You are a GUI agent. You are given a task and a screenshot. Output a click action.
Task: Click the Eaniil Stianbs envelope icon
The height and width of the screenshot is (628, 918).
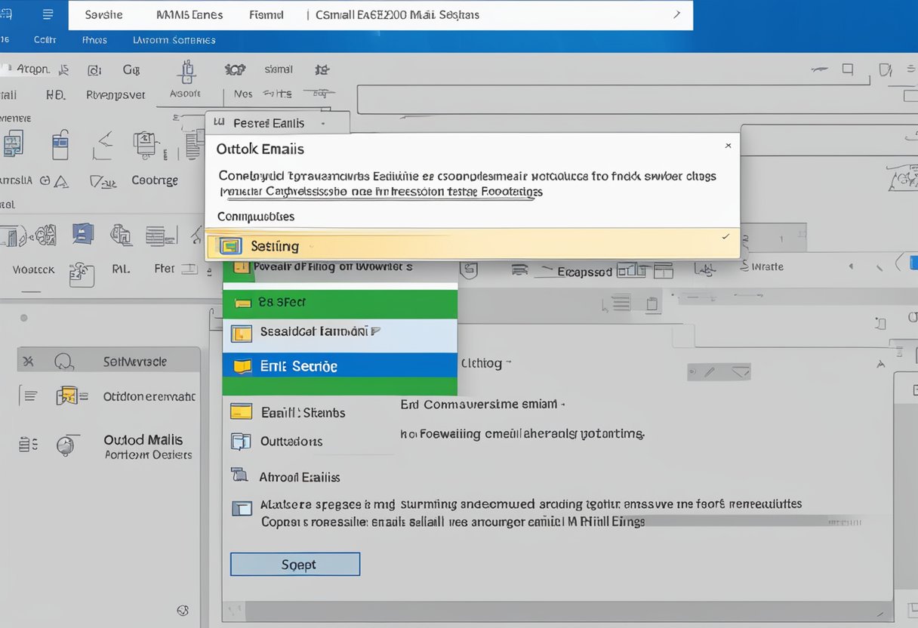pyautogui.click(x=241, y=412)
